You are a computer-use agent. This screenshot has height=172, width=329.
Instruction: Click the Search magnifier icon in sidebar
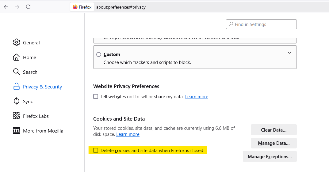17,72
